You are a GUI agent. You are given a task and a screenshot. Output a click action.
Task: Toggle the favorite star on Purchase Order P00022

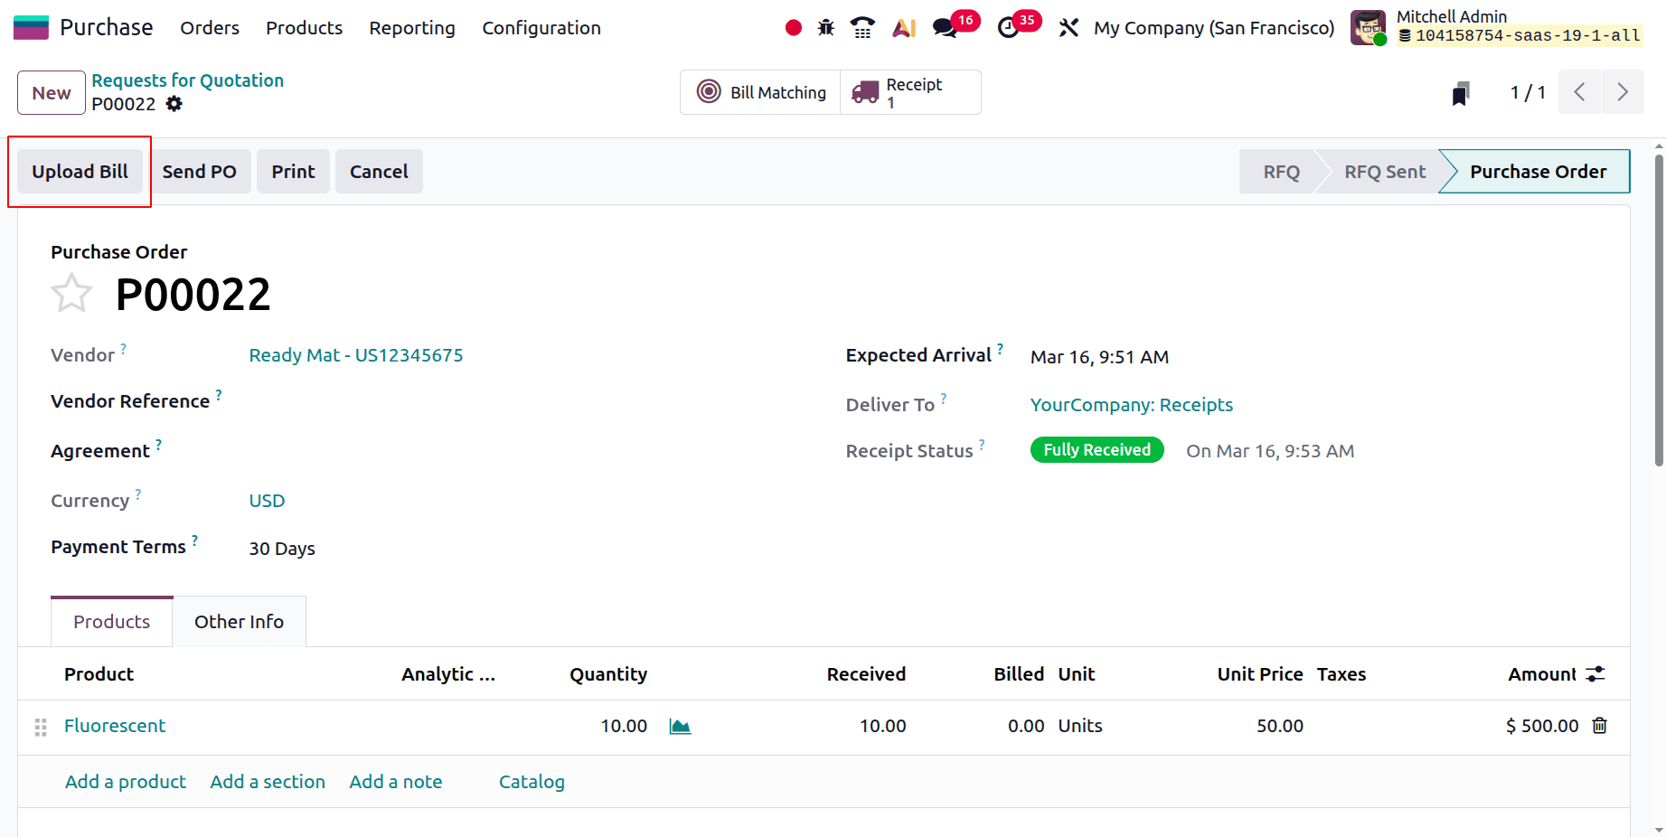(71, 292)
